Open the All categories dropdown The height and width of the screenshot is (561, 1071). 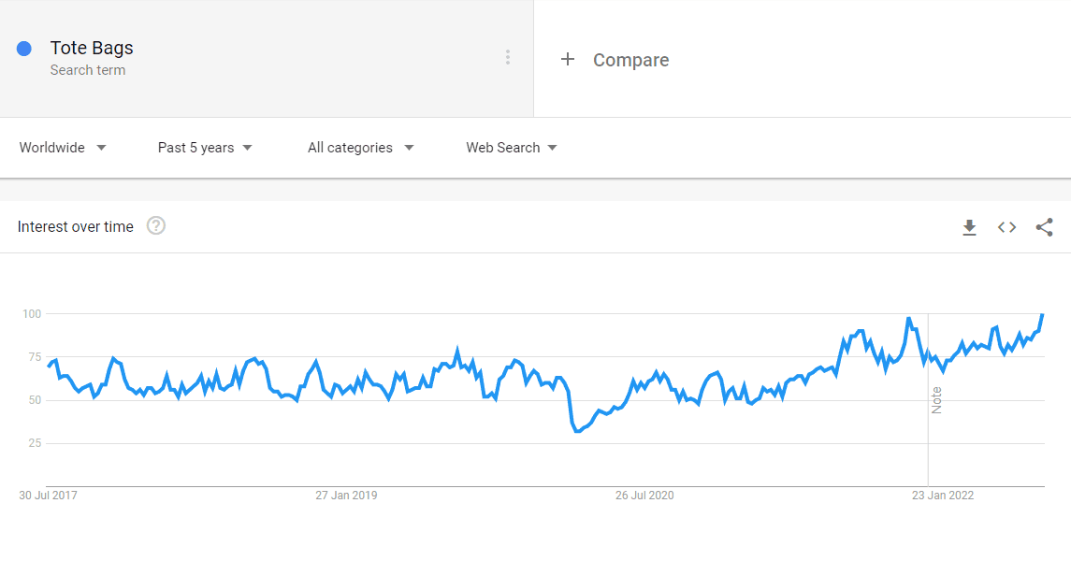[361, 148]
